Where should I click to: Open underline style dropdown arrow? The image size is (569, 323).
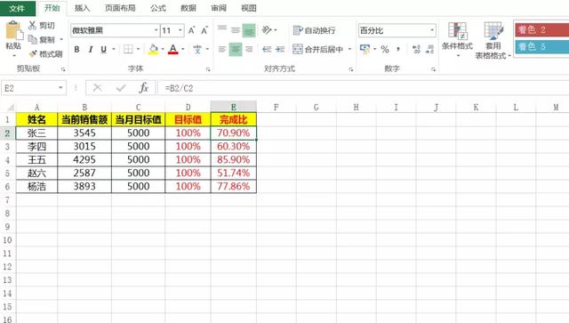tap(114, 49)
